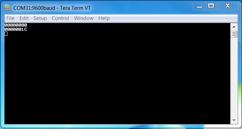Minimize the Tera Term window
242x129 pixels.
tap(199, 6)
